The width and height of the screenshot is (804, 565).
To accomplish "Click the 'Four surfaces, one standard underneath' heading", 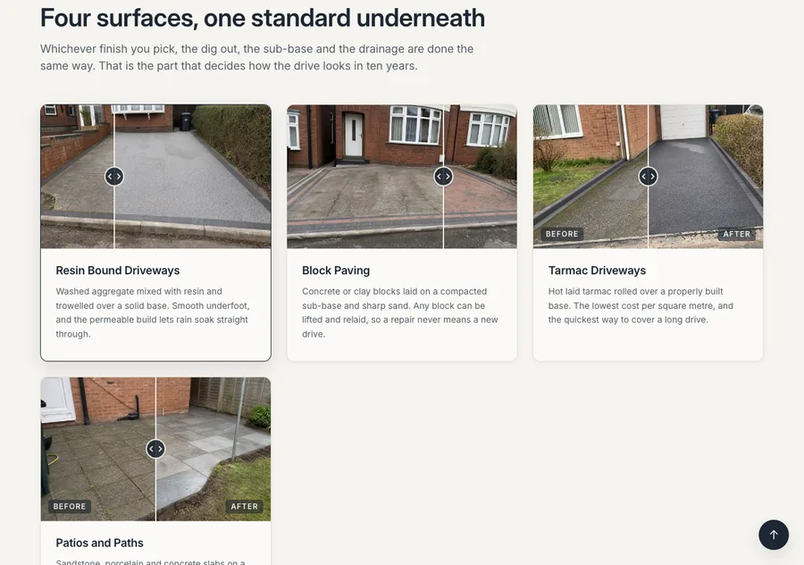I will point(263,18).
